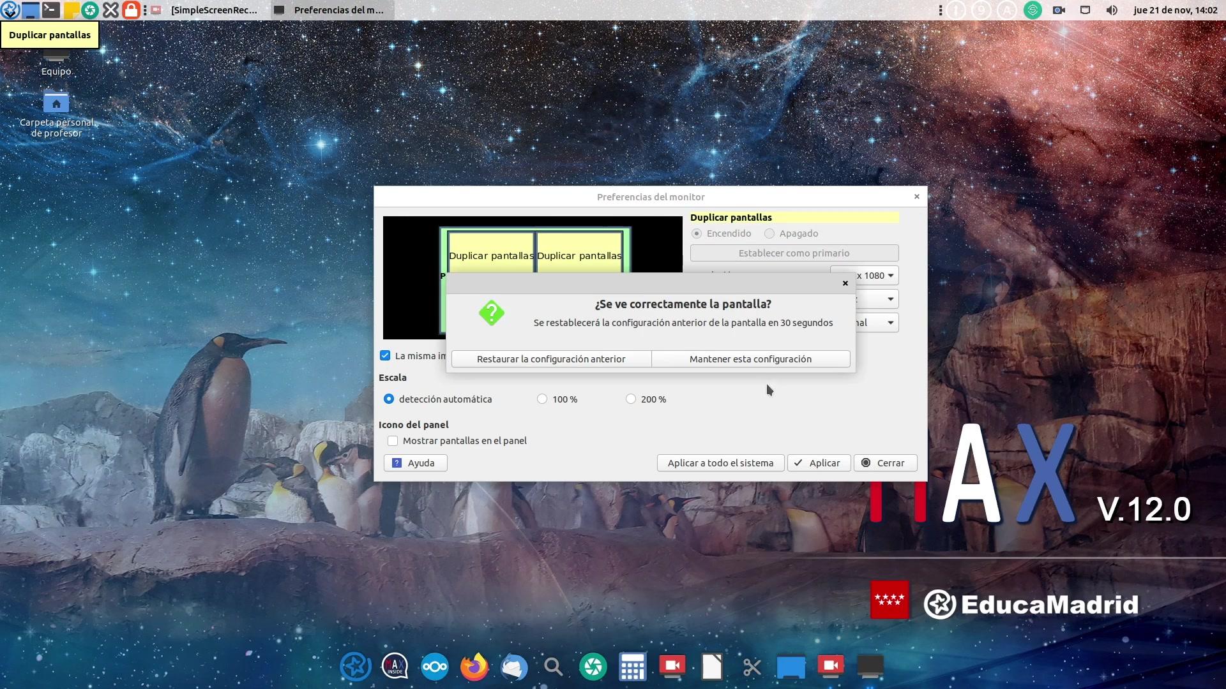Open the calculator in the dock
This screenshot has height=689, width=1226.
tap(632, 667)
